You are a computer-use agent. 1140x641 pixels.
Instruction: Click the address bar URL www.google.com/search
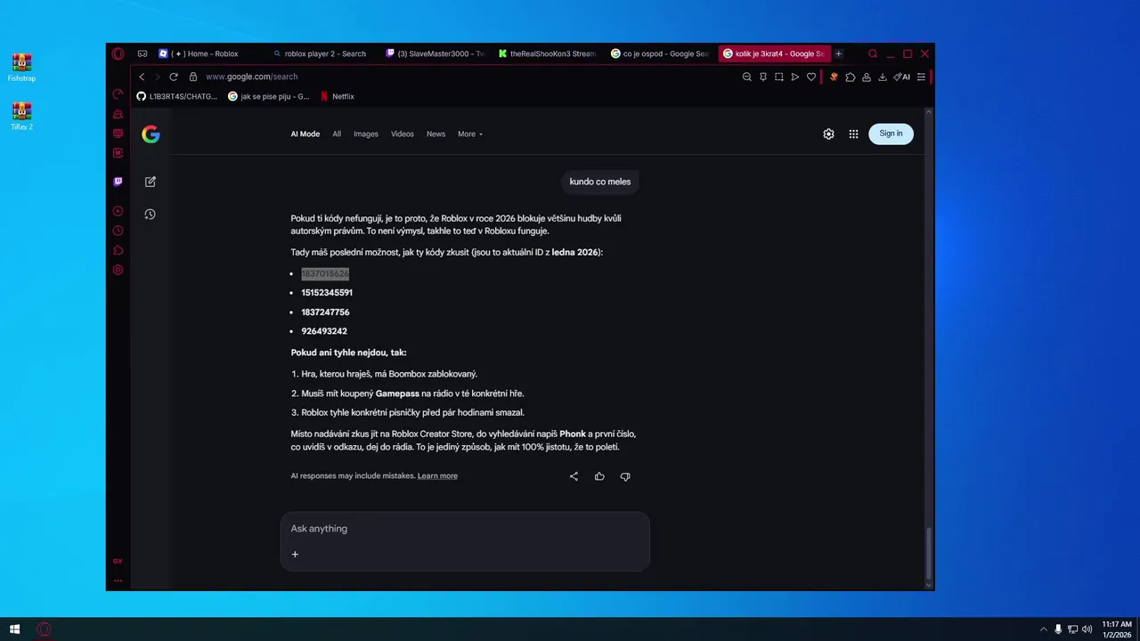click(x=251, y=77)
